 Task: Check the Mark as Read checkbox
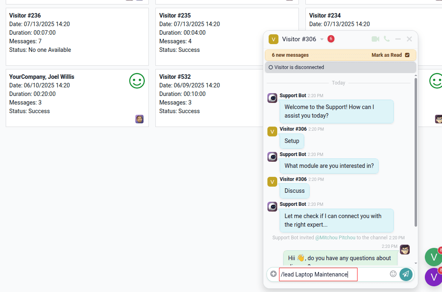coord(407,55)
